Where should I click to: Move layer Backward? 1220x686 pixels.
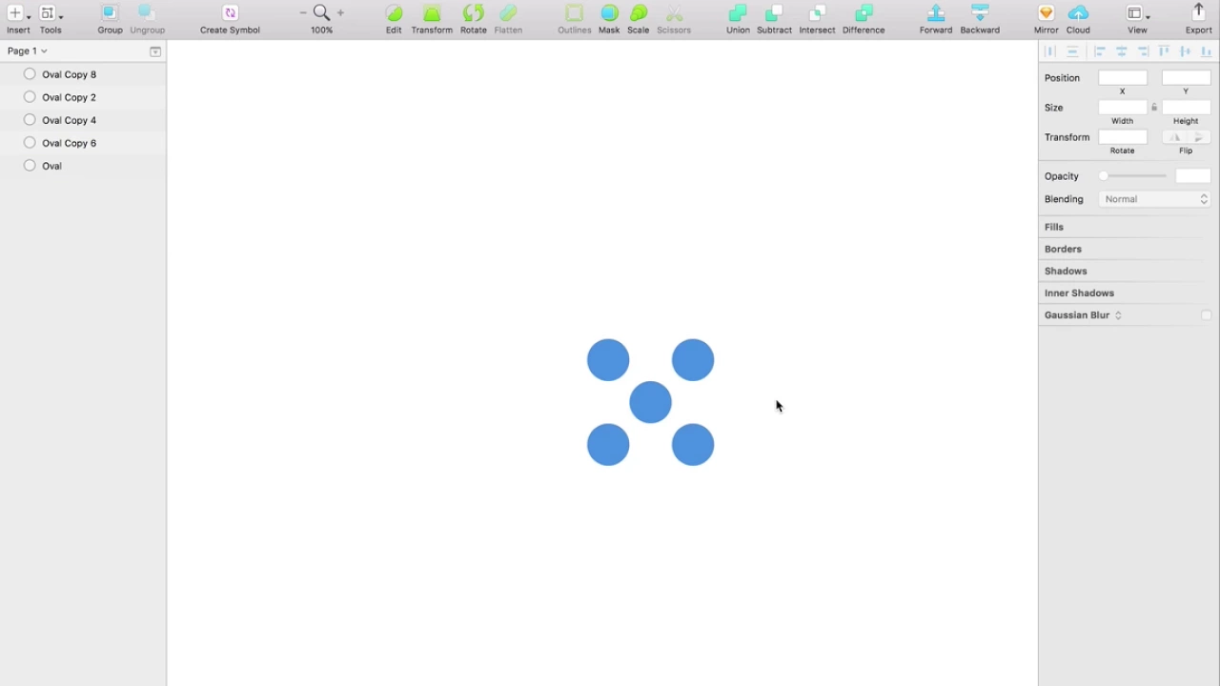[x=980, y=18]
